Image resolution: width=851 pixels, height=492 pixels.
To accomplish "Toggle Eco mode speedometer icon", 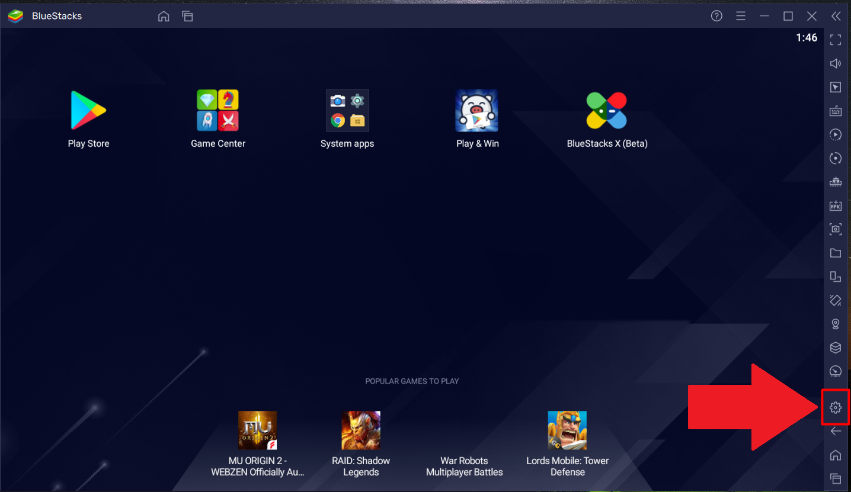I will (x=836, y=371).
